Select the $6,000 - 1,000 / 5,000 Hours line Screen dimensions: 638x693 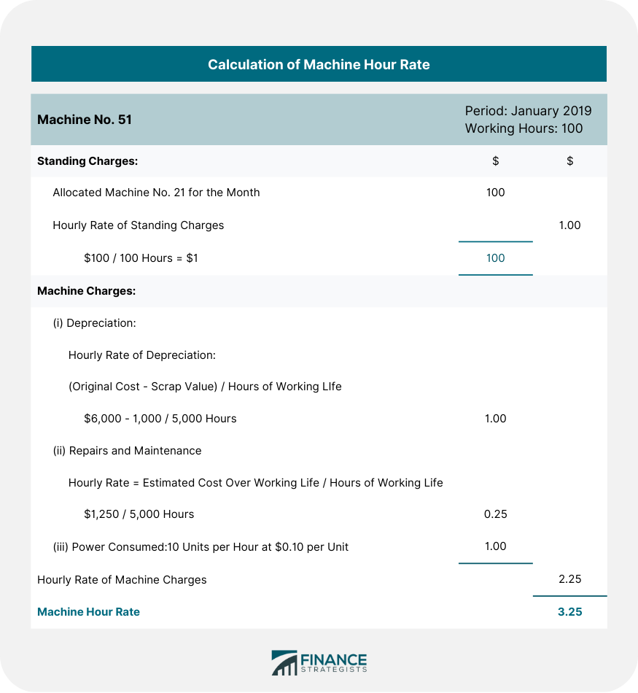(160, 419)
